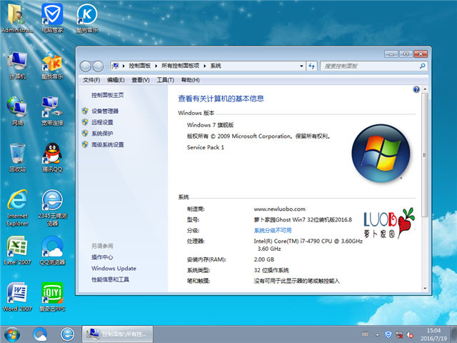Image resolution: width=457 pixels, height=343 pixels.
Task: Open the 编辑(E) menu
Action: point(116,80)
